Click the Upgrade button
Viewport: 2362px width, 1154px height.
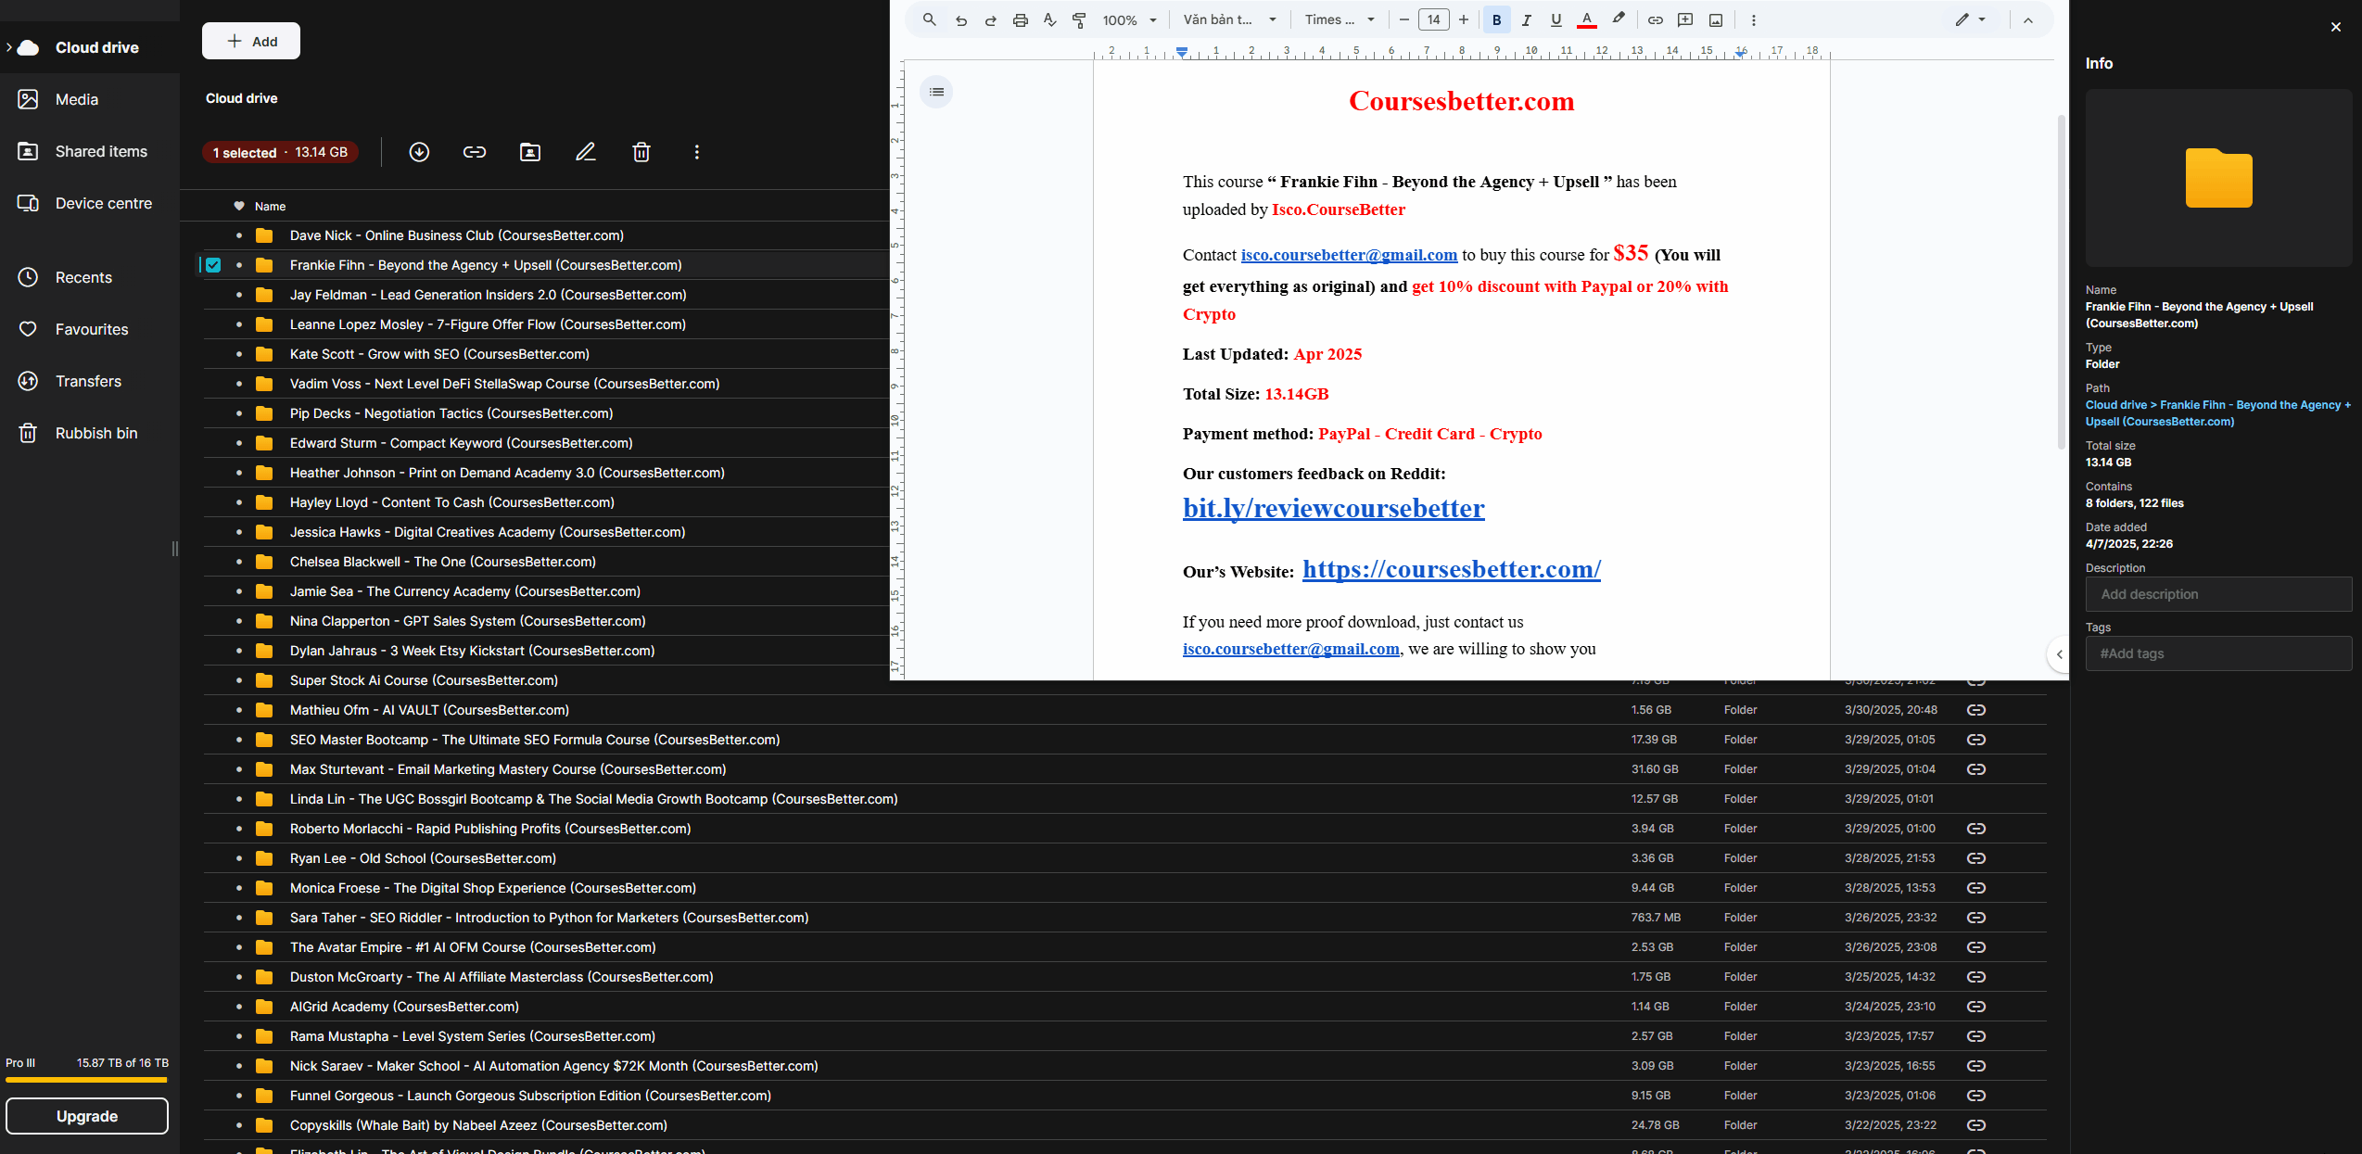click(x=87, y=1116)
